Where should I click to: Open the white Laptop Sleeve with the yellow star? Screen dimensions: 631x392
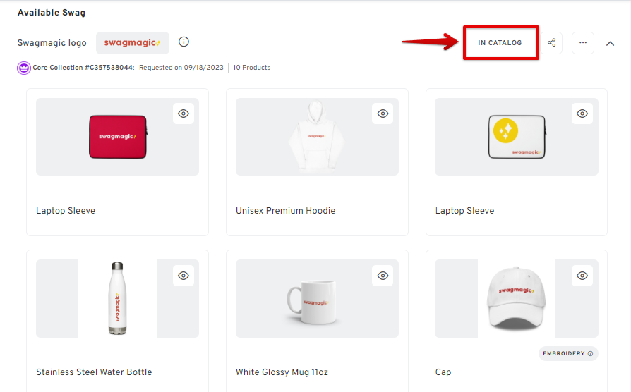point(517,137)
